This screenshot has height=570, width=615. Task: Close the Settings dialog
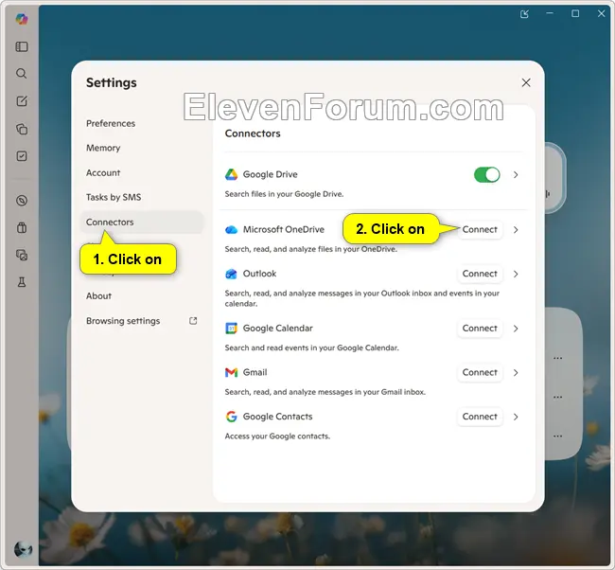coord(526,82)
